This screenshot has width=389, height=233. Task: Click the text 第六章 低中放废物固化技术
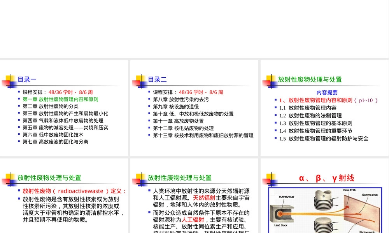click(53, 135)
